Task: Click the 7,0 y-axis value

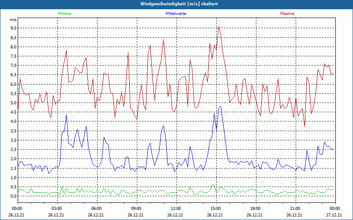Action: (x=14, y=66)
